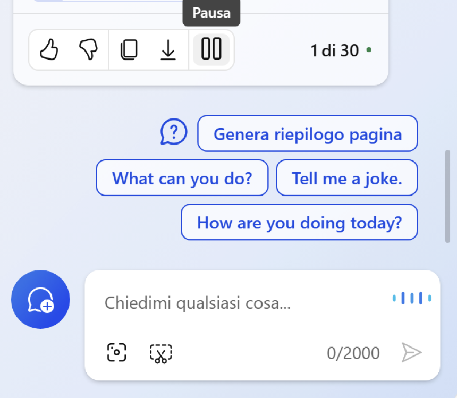Pause the read-aloud playback
This screenshot has height=398, width=457.
tap(211, 49)
